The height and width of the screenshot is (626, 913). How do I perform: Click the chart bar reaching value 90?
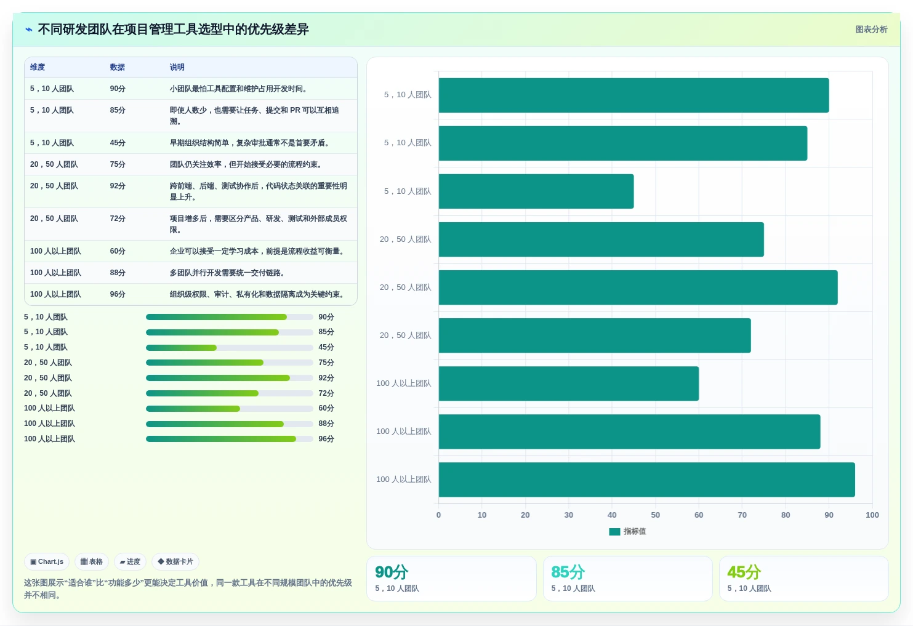coord(633,95)
